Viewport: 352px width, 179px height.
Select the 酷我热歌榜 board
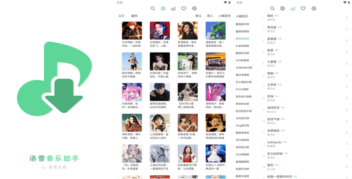click(242, 39)
